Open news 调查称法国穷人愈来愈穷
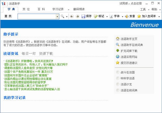The height and width of the screenshot is (113, 162). [x=28, y=68]
